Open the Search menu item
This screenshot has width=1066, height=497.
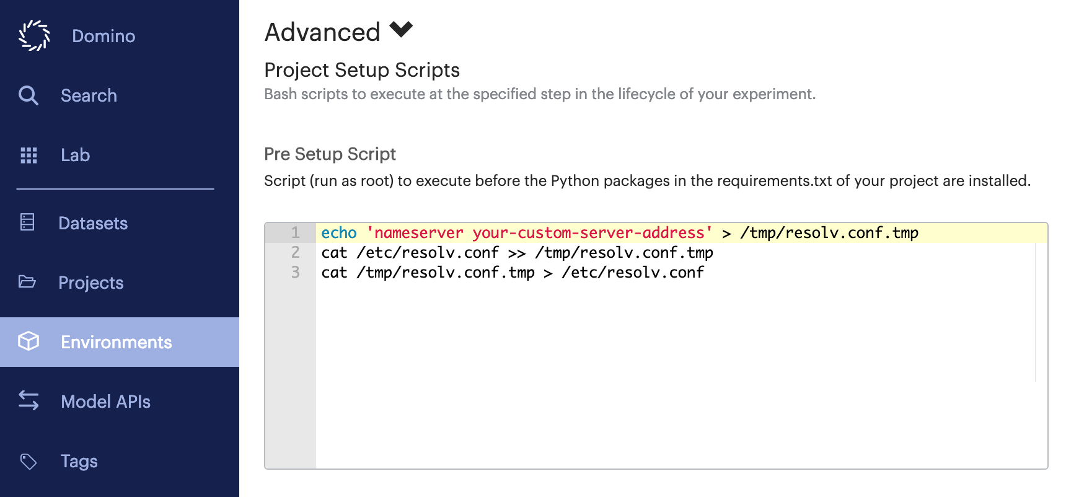tap(89, 95)
